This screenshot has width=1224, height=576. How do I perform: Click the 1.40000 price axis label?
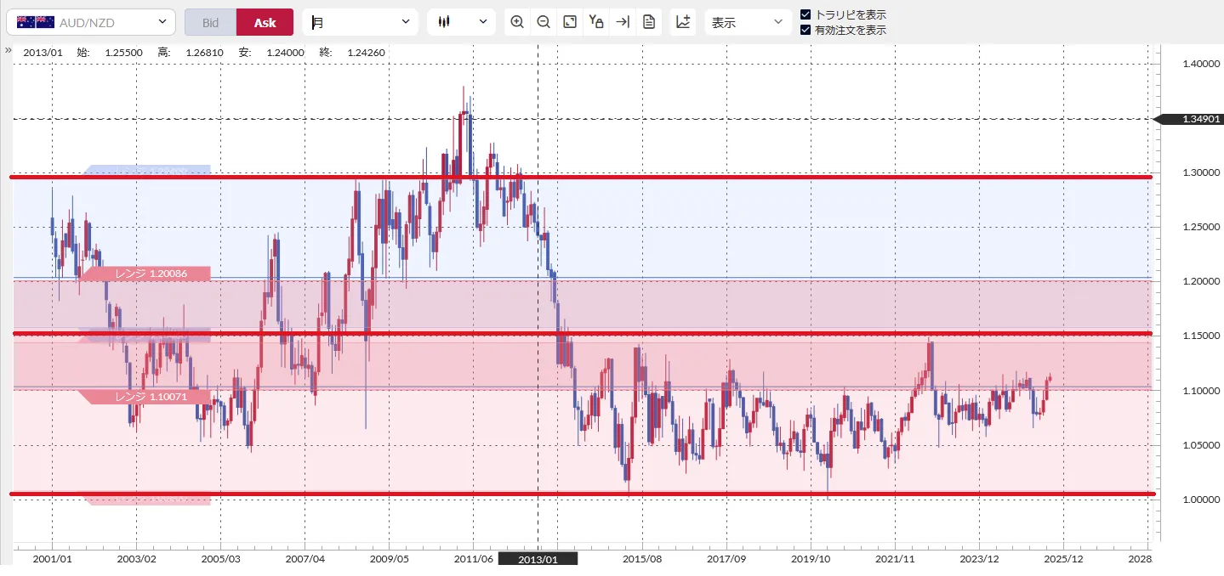(x=1201, y=64)
